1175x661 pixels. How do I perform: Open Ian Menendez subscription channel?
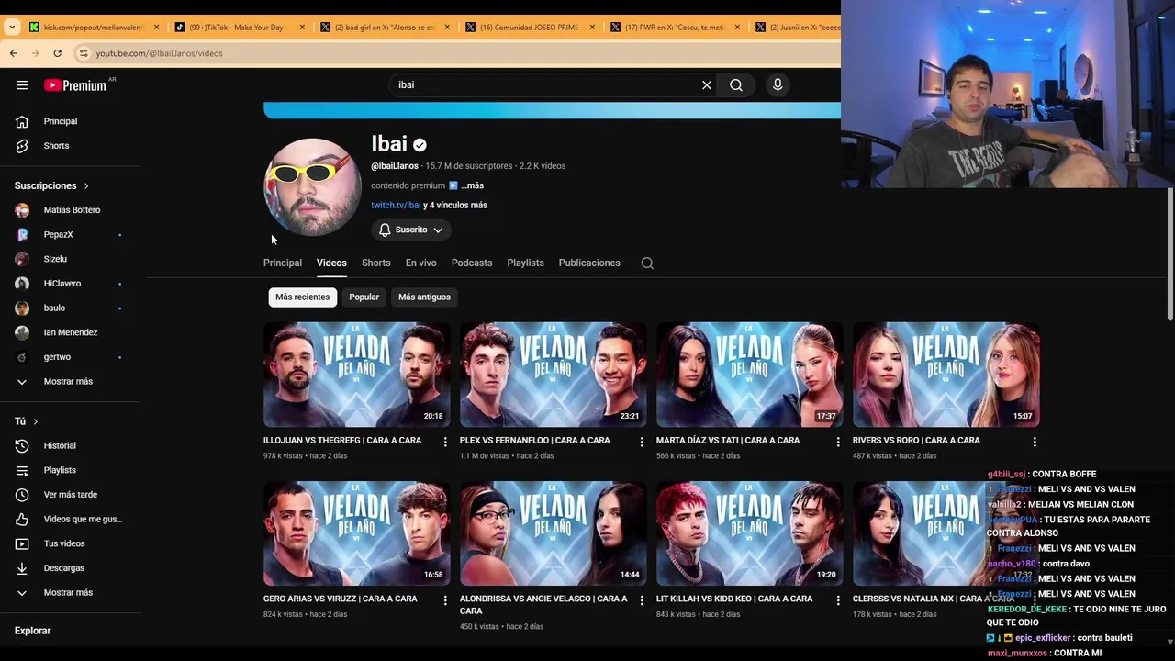coord(70,332)
